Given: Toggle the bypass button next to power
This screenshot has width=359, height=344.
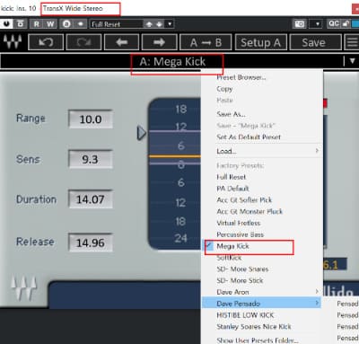Looking at the screenshot, I should pos(21,23).
